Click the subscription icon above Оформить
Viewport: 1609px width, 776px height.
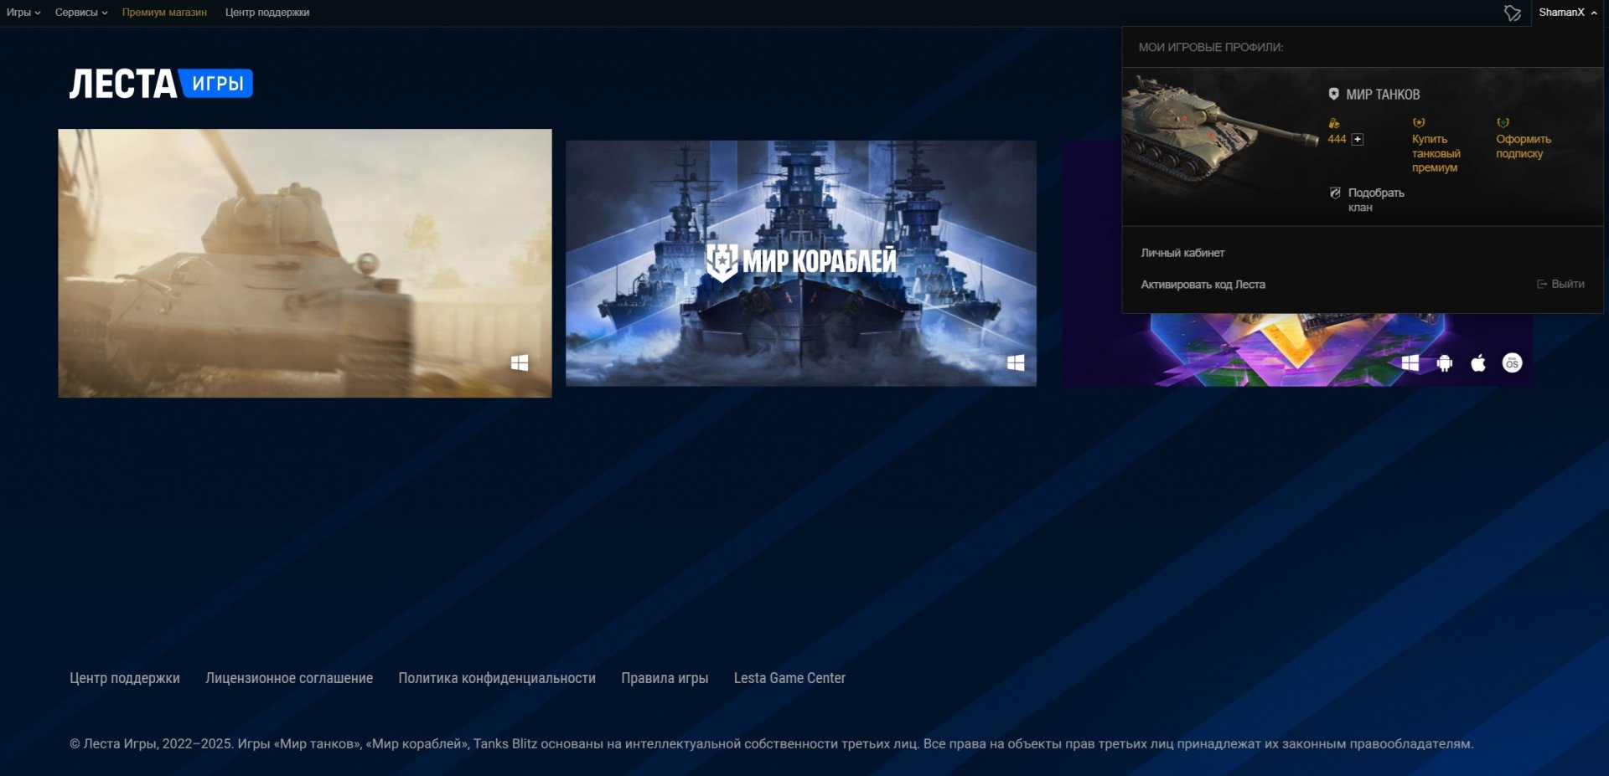(1503, 123)
